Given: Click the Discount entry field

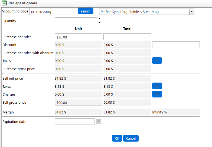Looking at the screenshot, I should click(176, 45).
